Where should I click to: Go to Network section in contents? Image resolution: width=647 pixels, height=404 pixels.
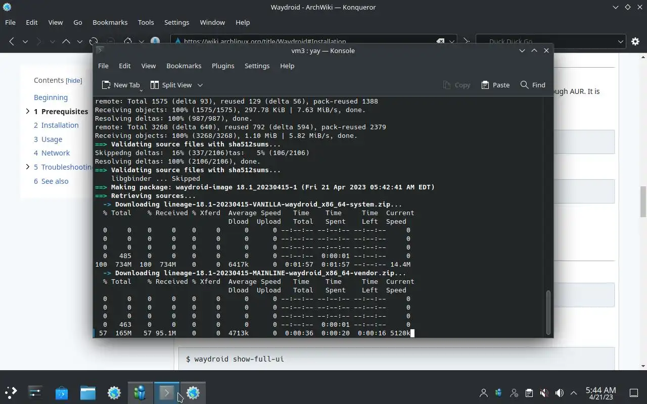pyautogui.click(x=52, y=153)
